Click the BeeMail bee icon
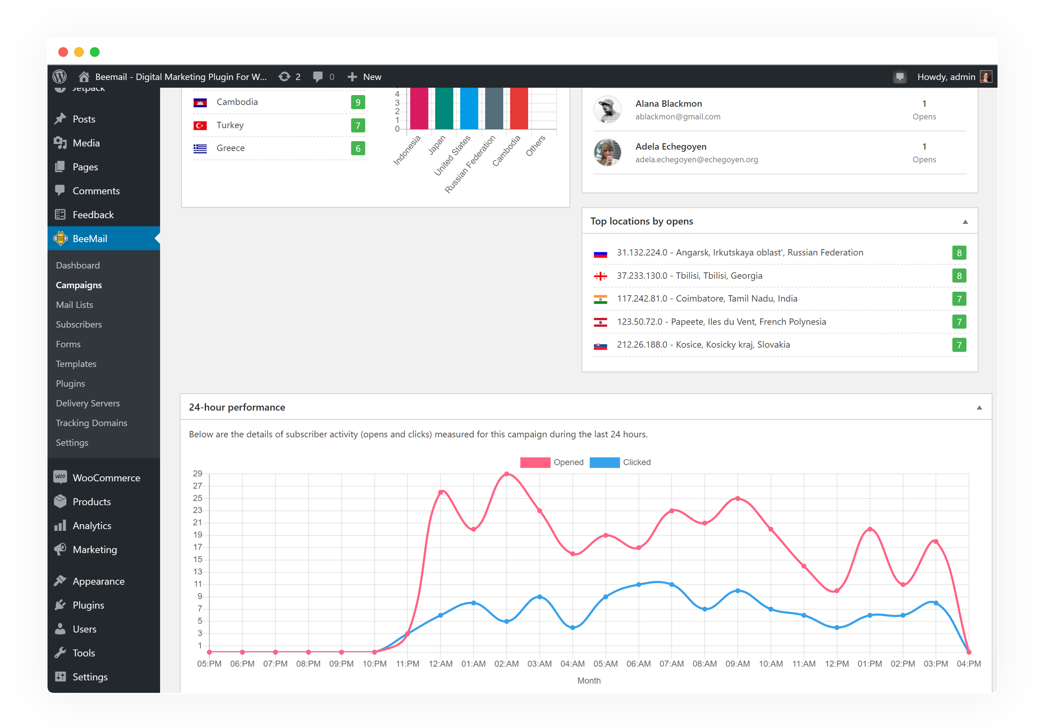The image size is (1045, 728). tap(60, 238)
